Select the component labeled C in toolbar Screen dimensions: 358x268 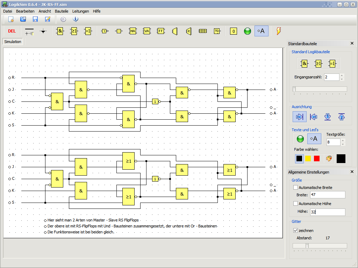click(188, 31)
